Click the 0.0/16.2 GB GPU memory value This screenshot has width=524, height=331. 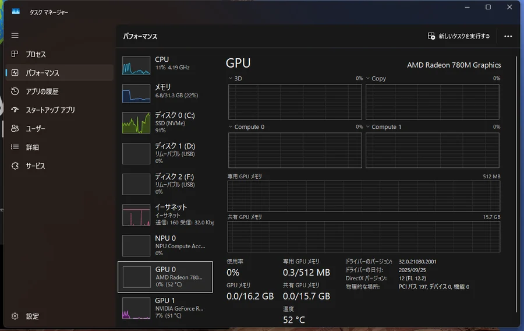pyautogui.click(x=250, y=296)
